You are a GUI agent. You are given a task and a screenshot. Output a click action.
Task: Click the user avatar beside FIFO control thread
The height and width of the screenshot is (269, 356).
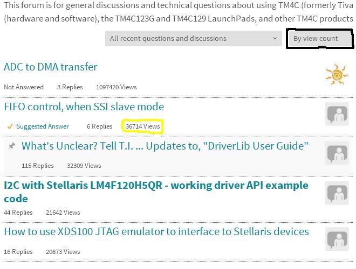[337, 114]
